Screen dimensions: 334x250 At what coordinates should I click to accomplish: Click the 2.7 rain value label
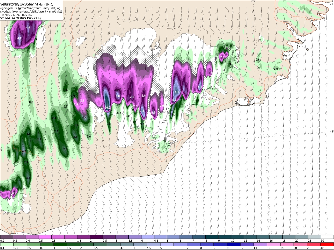click(x=39, y=140)
